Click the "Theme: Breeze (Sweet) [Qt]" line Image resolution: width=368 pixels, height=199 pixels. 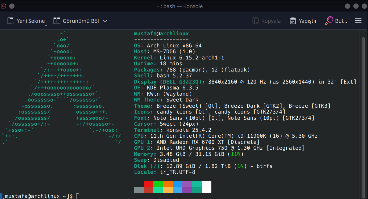(x=232, y=106)
